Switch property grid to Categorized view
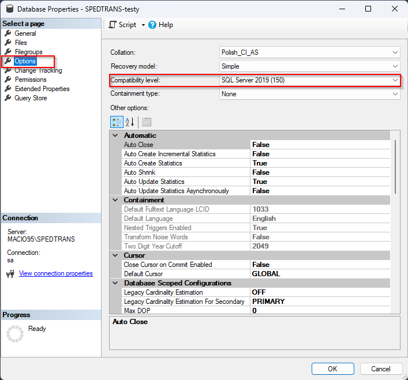 tap(117, 122)
